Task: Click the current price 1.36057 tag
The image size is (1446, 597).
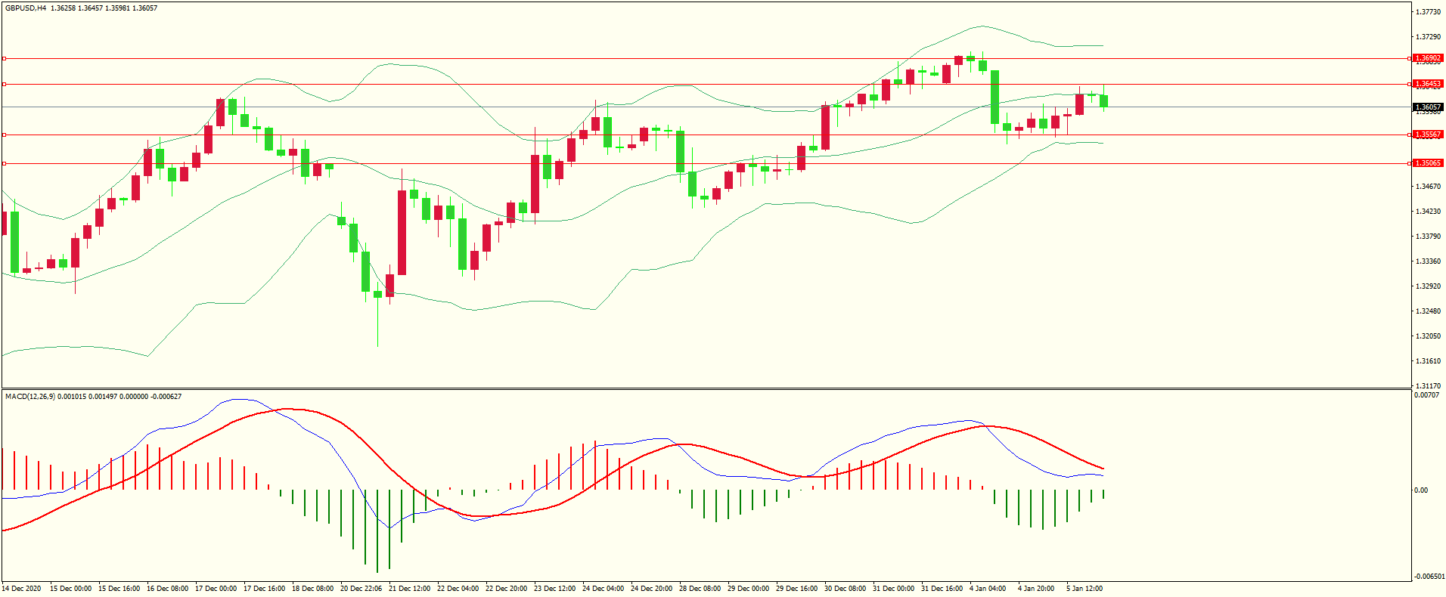Action: coord(1428,107)
